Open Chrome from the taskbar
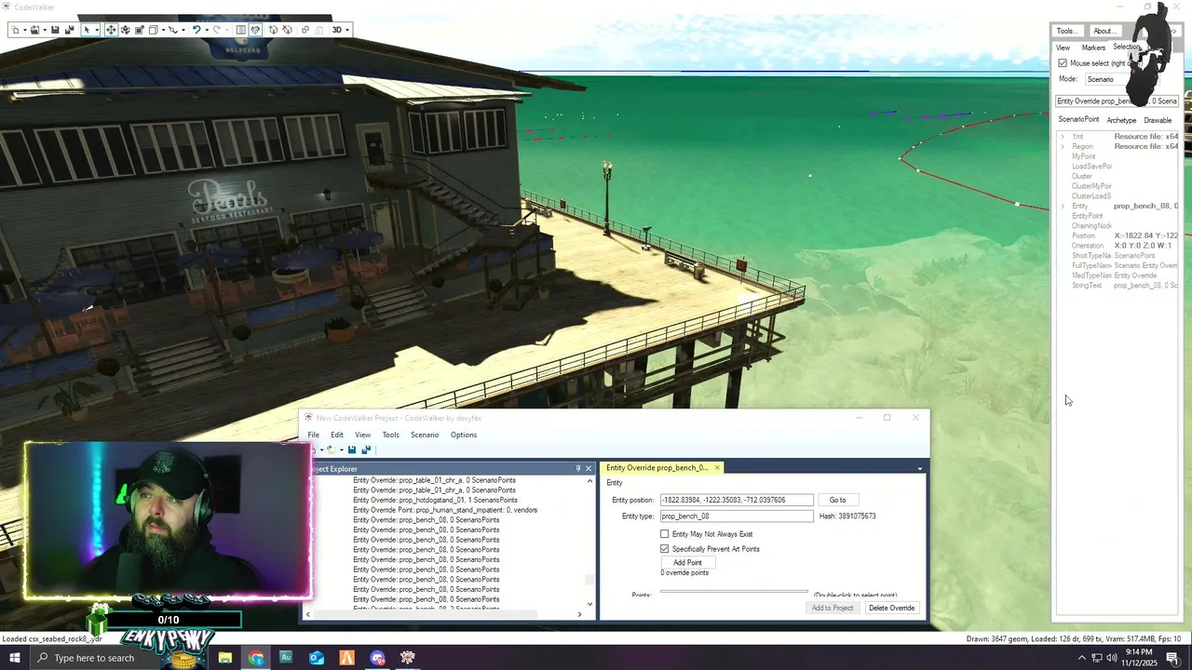Viewport: 1192px width, 670px height. click(x=255, y=658)
